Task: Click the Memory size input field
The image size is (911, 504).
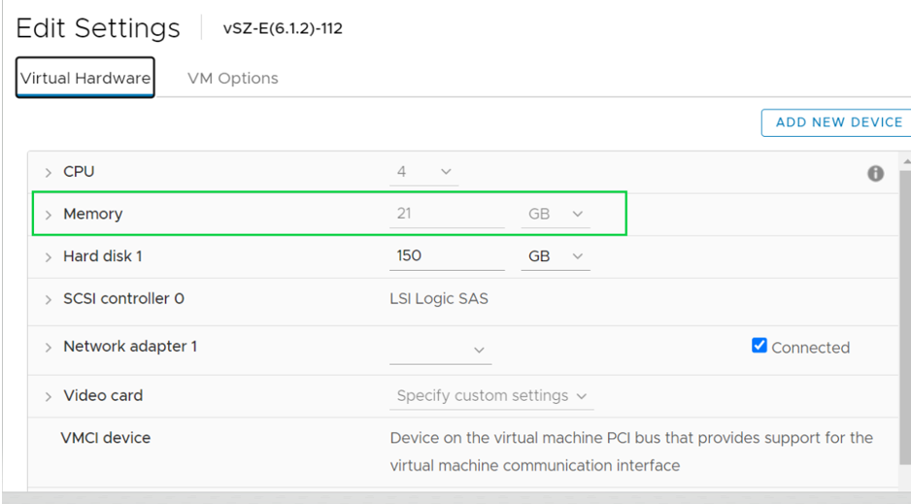Action: click(x=446, y=214)
